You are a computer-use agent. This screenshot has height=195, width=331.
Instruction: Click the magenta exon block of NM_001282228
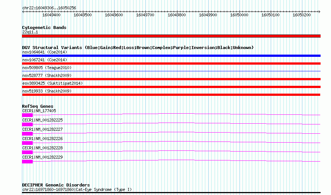[27, 152]
